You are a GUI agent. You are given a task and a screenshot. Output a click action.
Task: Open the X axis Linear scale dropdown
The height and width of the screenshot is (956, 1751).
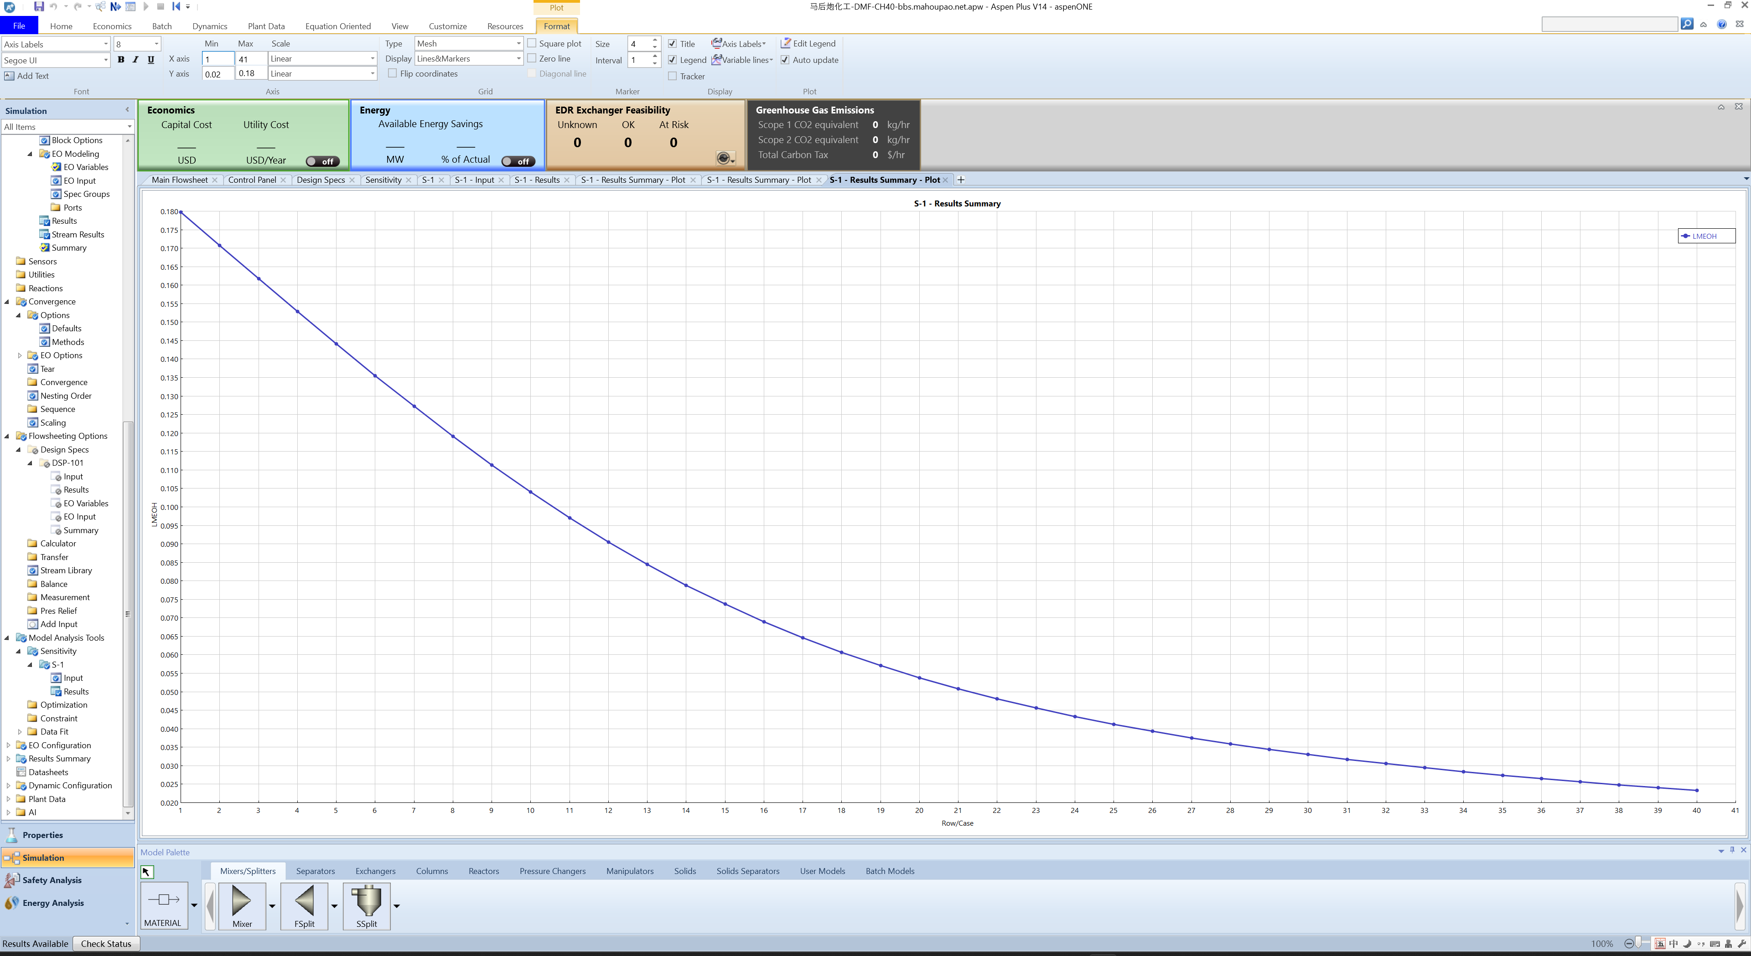[x=323, y=58]
